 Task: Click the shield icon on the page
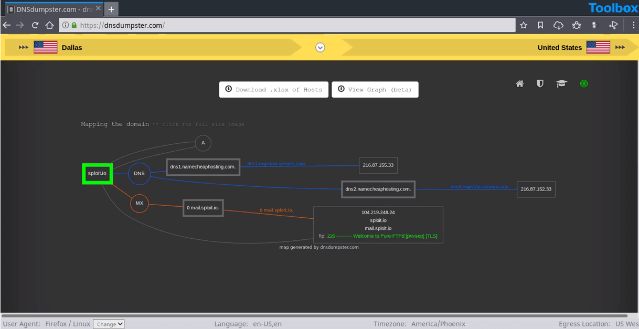(x=540, y=83)
